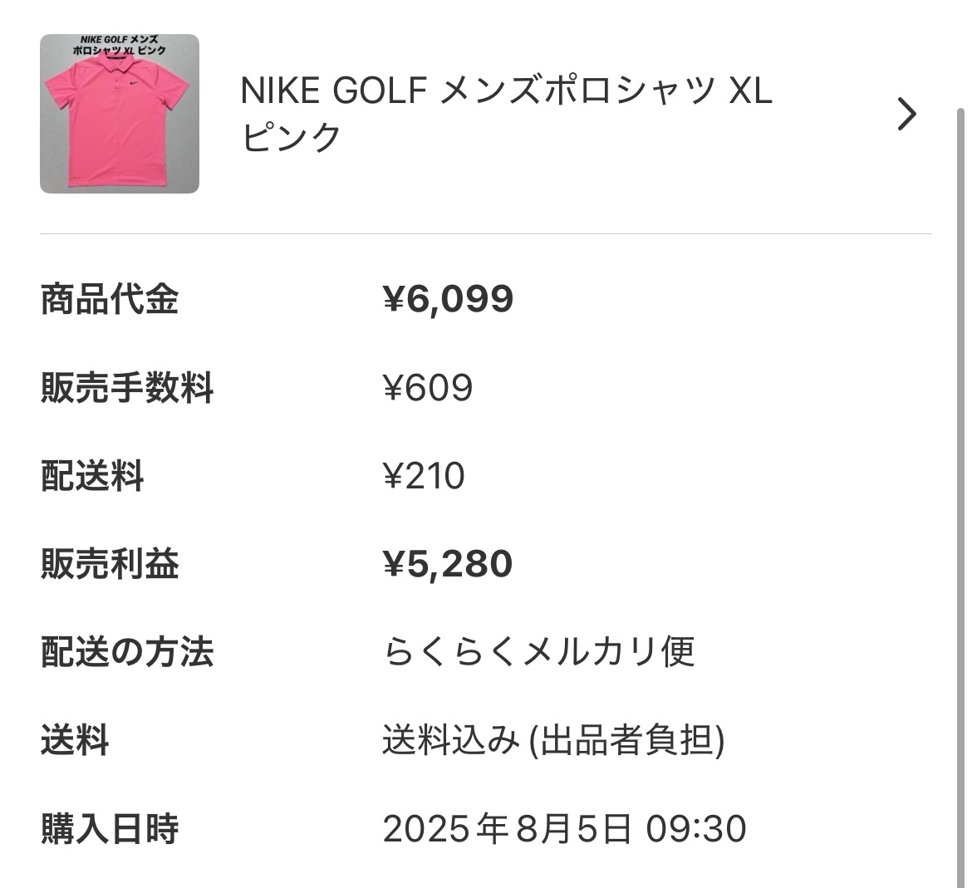Click the ピンク color text in the title
The height and width of the screenshot is (888, 972).
pos(292,137)
